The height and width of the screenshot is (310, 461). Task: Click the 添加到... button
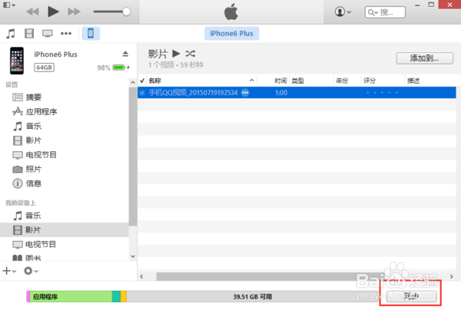[x=423, y=58]
